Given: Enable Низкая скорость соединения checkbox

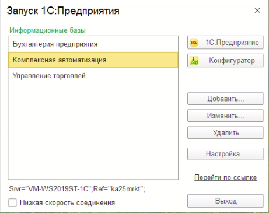Looking at the screenshot, I should tap(12, 202).
